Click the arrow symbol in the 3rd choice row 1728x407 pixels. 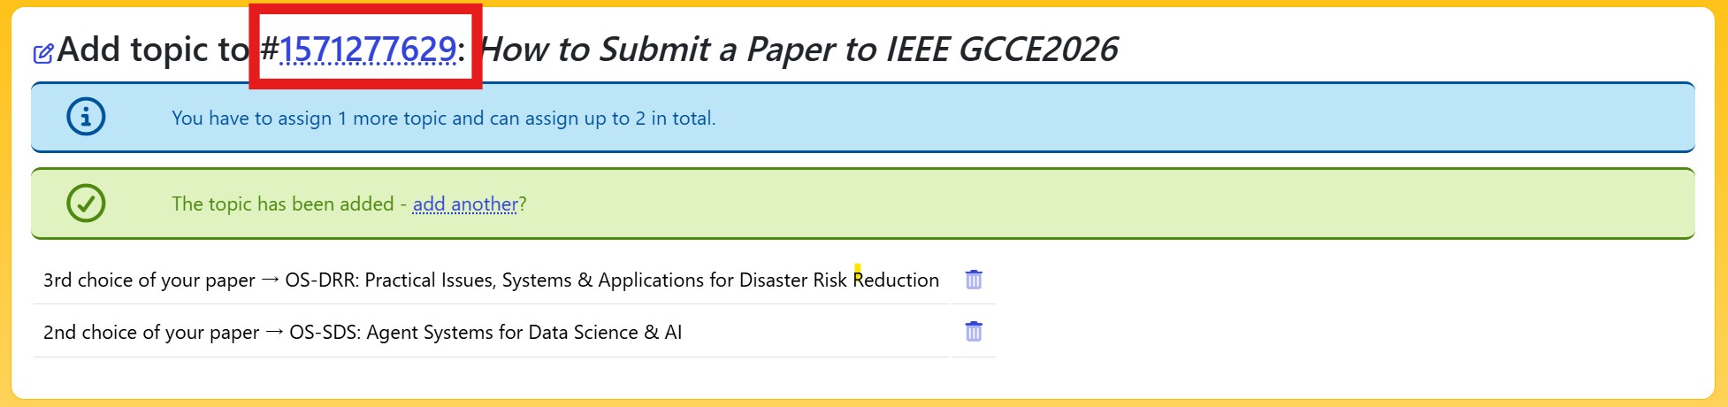(270, 280)
